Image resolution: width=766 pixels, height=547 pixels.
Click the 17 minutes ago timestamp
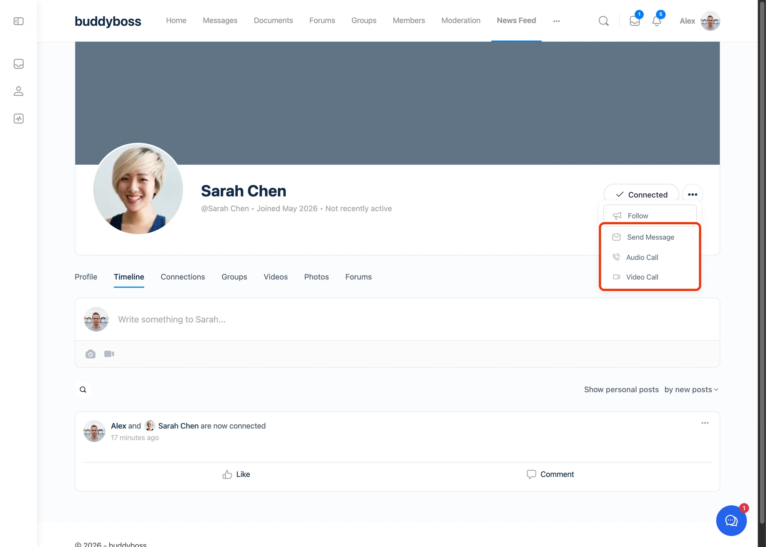134,438
